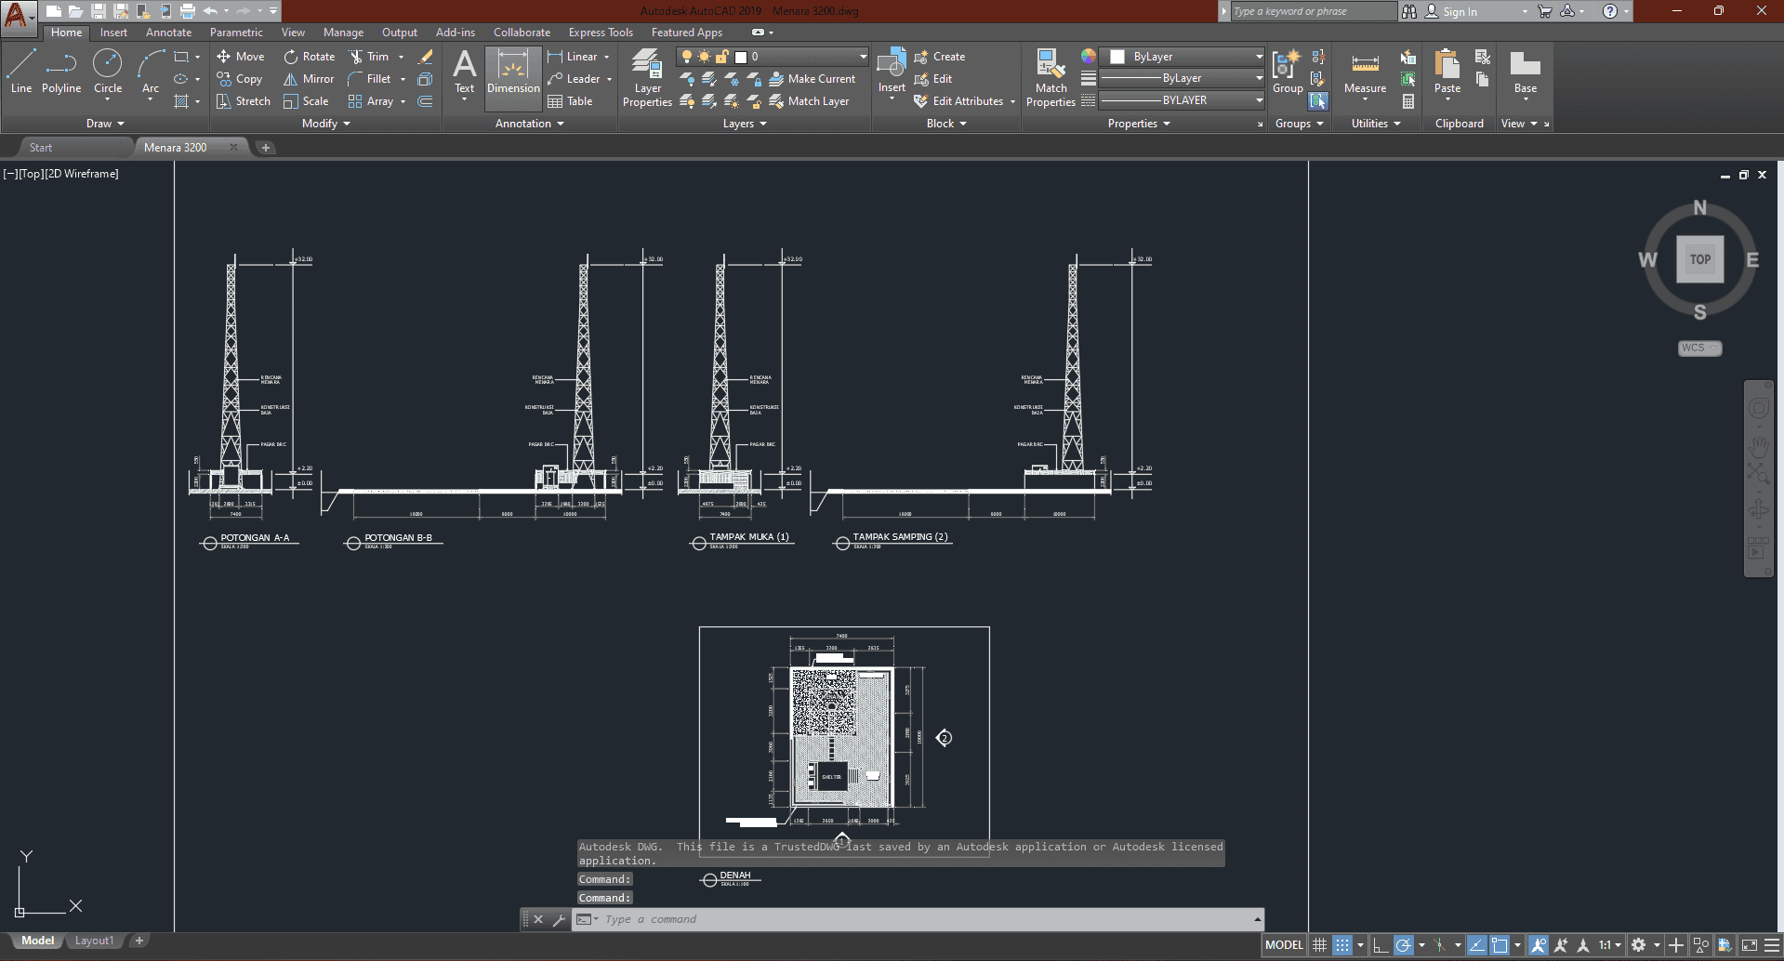Viewport: 1784px width, 961px height.
Task: Expand the Draw panel options
Action: pos(105,124)
